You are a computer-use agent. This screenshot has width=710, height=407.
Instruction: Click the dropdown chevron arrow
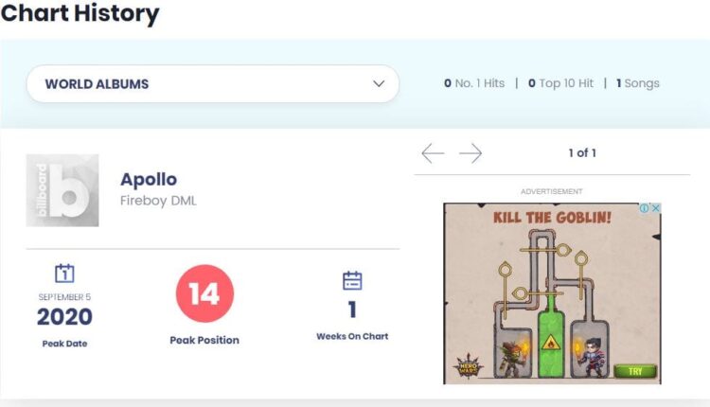tap(379, 84)
